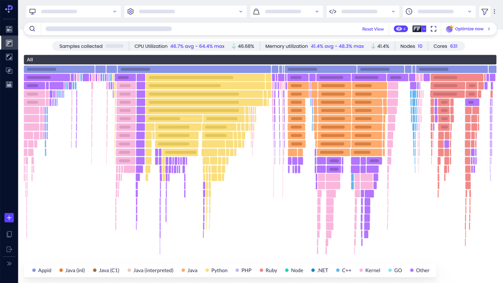Open the filter funnel icon
The image size is (503, 283).
pyautogui.click(x=485, y=11)
